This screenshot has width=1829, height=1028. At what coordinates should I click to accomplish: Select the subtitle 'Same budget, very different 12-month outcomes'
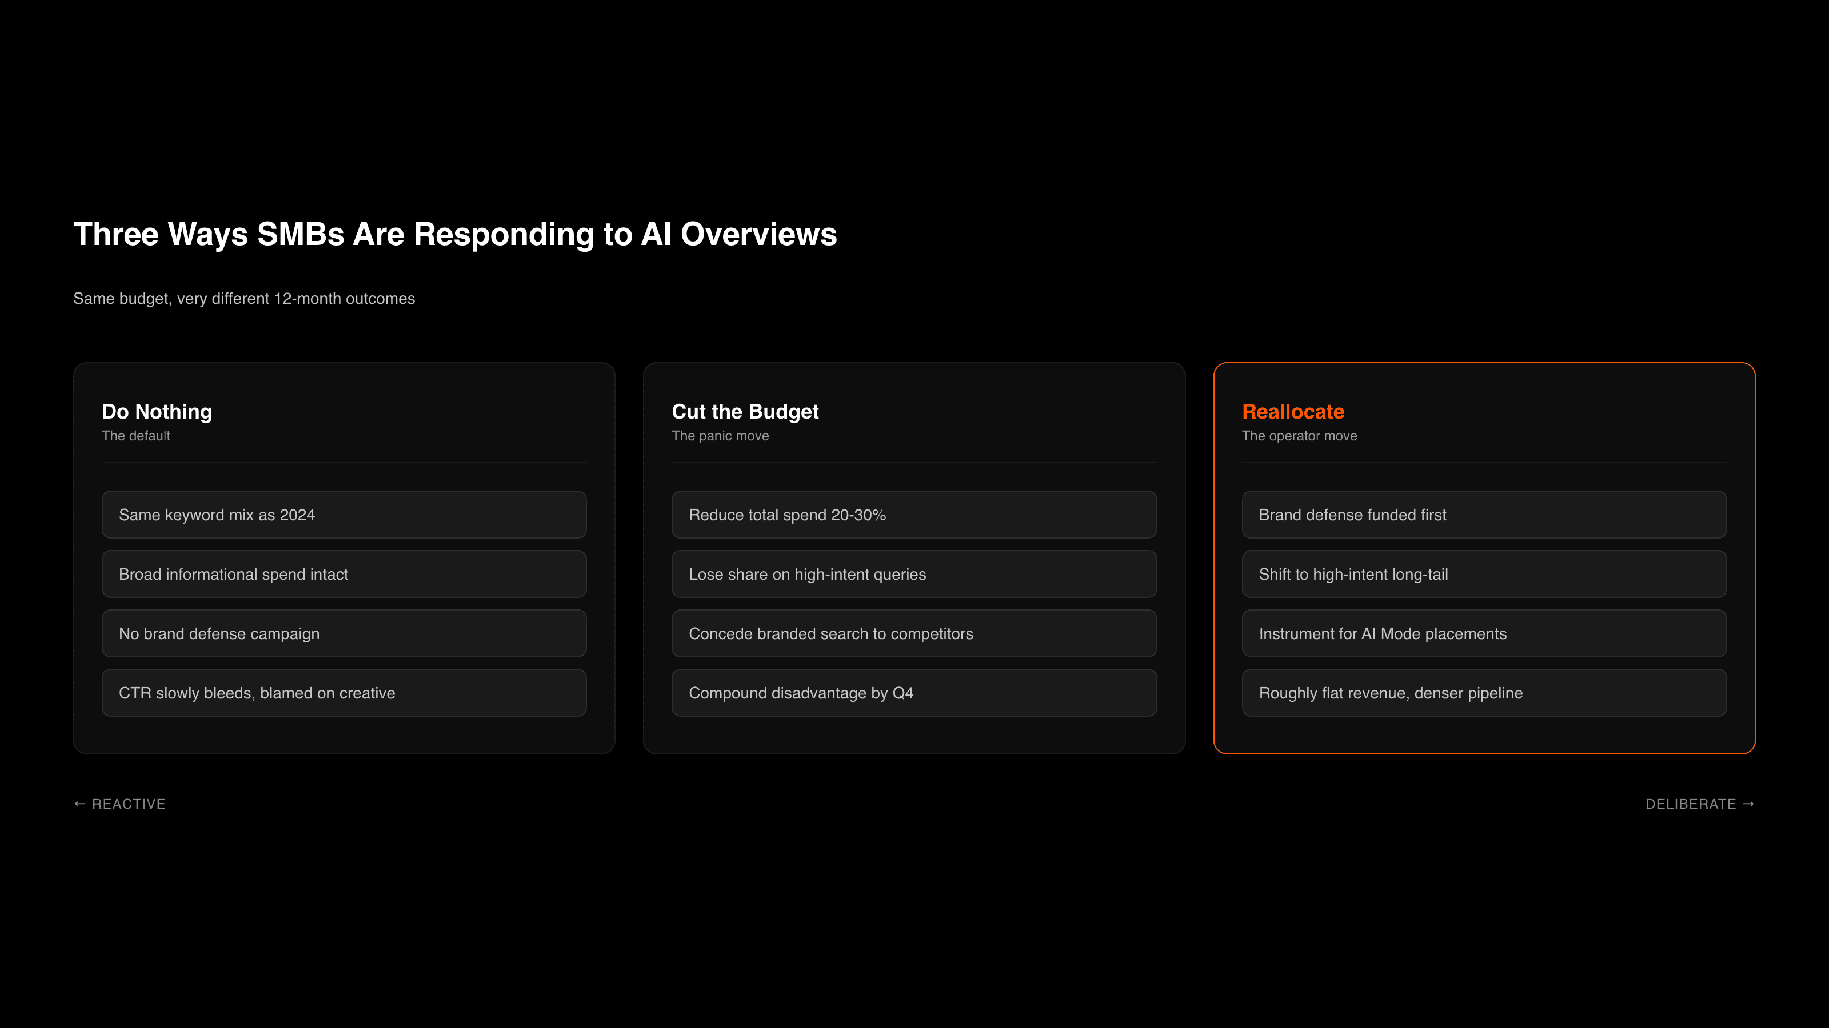(244, 299)
